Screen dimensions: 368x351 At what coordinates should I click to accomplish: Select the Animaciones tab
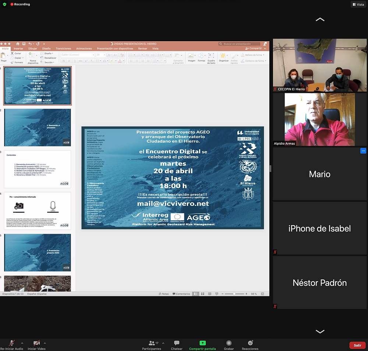pyautogui.click(x=84, y=48)
